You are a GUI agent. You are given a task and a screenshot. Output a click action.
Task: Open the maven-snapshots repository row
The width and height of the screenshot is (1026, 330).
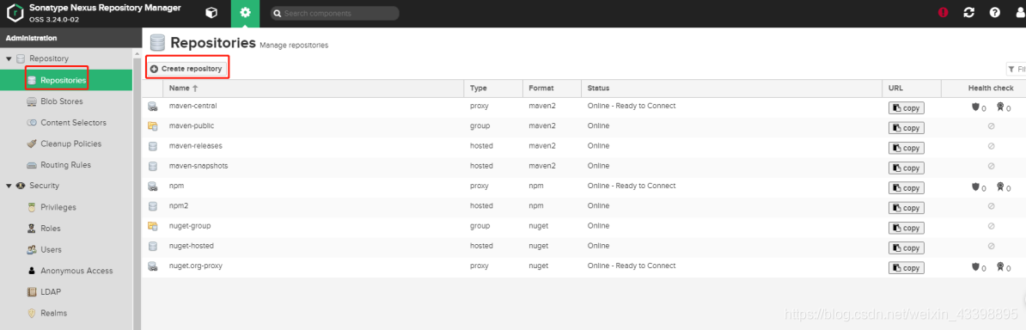coord(584,167)
